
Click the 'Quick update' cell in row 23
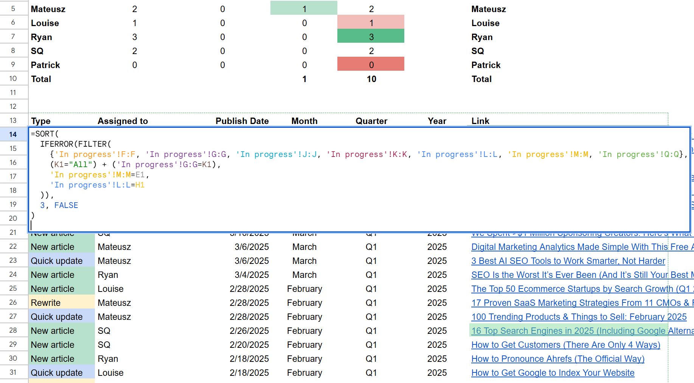(x=61, y=261)
